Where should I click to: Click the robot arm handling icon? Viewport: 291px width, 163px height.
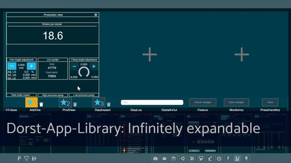tap(210, 158)
